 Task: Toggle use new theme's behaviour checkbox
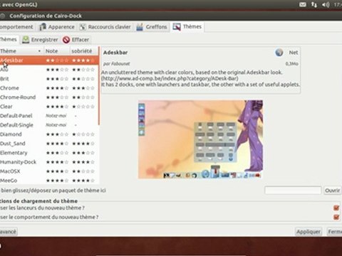point(336,217)
